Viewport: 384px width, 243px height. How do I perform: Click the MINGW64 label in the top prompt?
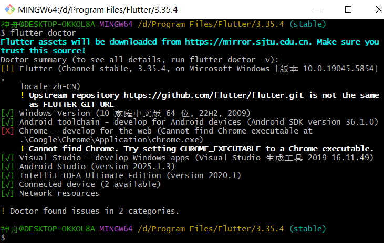[x=116, y=24]
